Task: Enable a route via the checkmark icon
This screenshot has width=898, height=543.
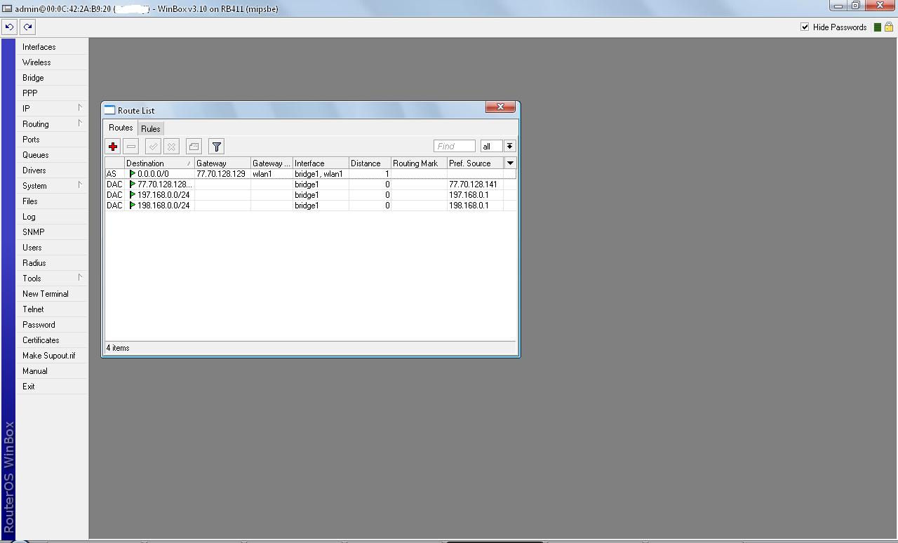Action: [x=152, y=146]
